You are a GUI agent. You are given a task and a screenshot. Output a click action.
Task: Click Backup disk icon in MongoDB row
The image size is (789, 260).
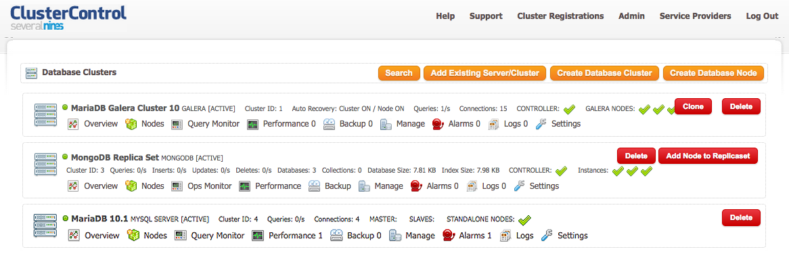pyautogui.click(x=315, y=186)
